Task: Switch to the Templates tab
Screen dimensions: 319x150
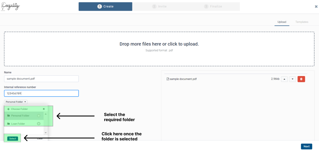Action: (302, 22)
